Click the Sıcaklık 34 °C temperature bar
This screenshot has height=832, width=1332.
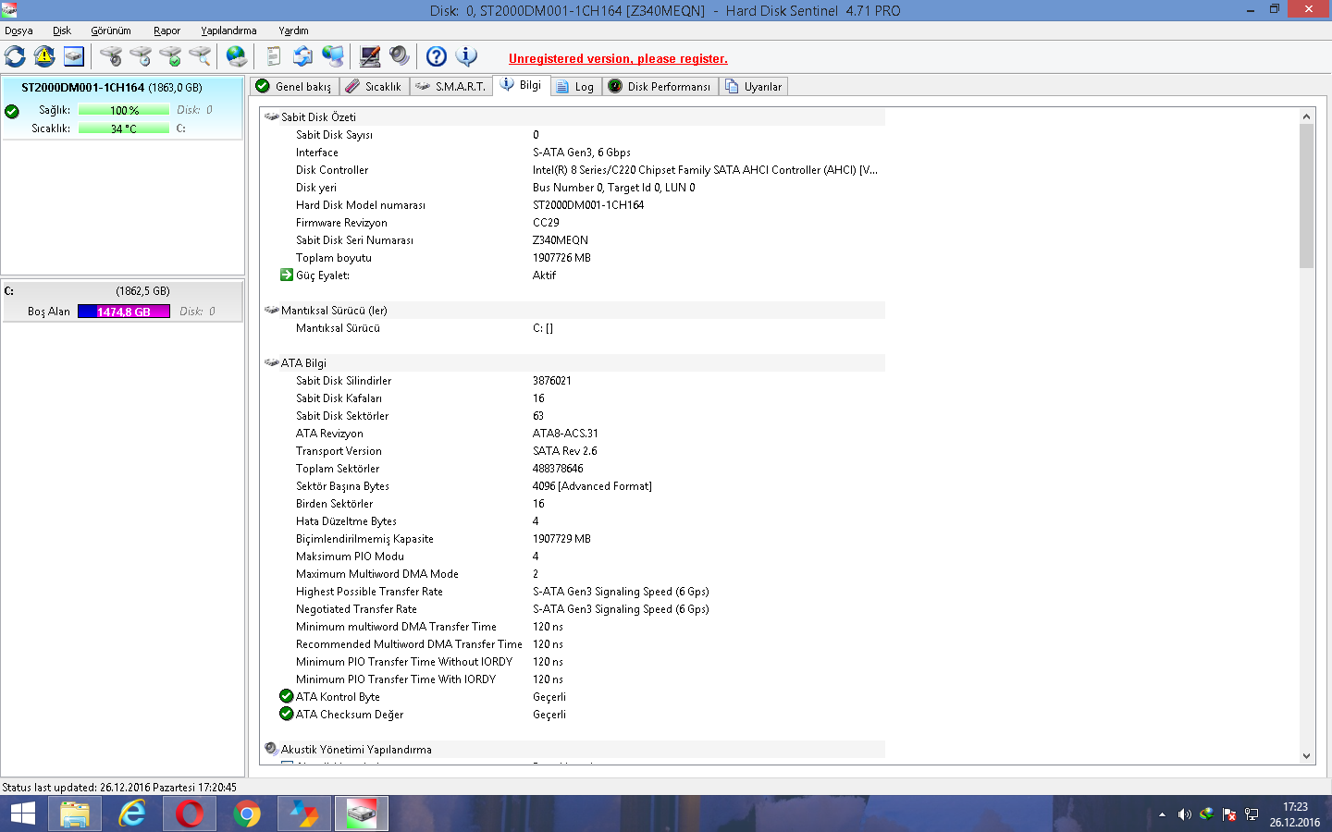(124, 128)
